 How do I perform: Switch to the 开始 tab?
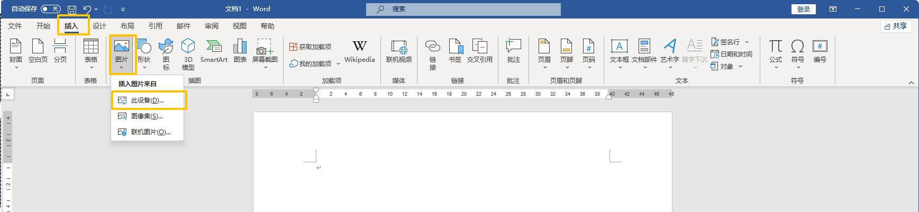point(43,26)
